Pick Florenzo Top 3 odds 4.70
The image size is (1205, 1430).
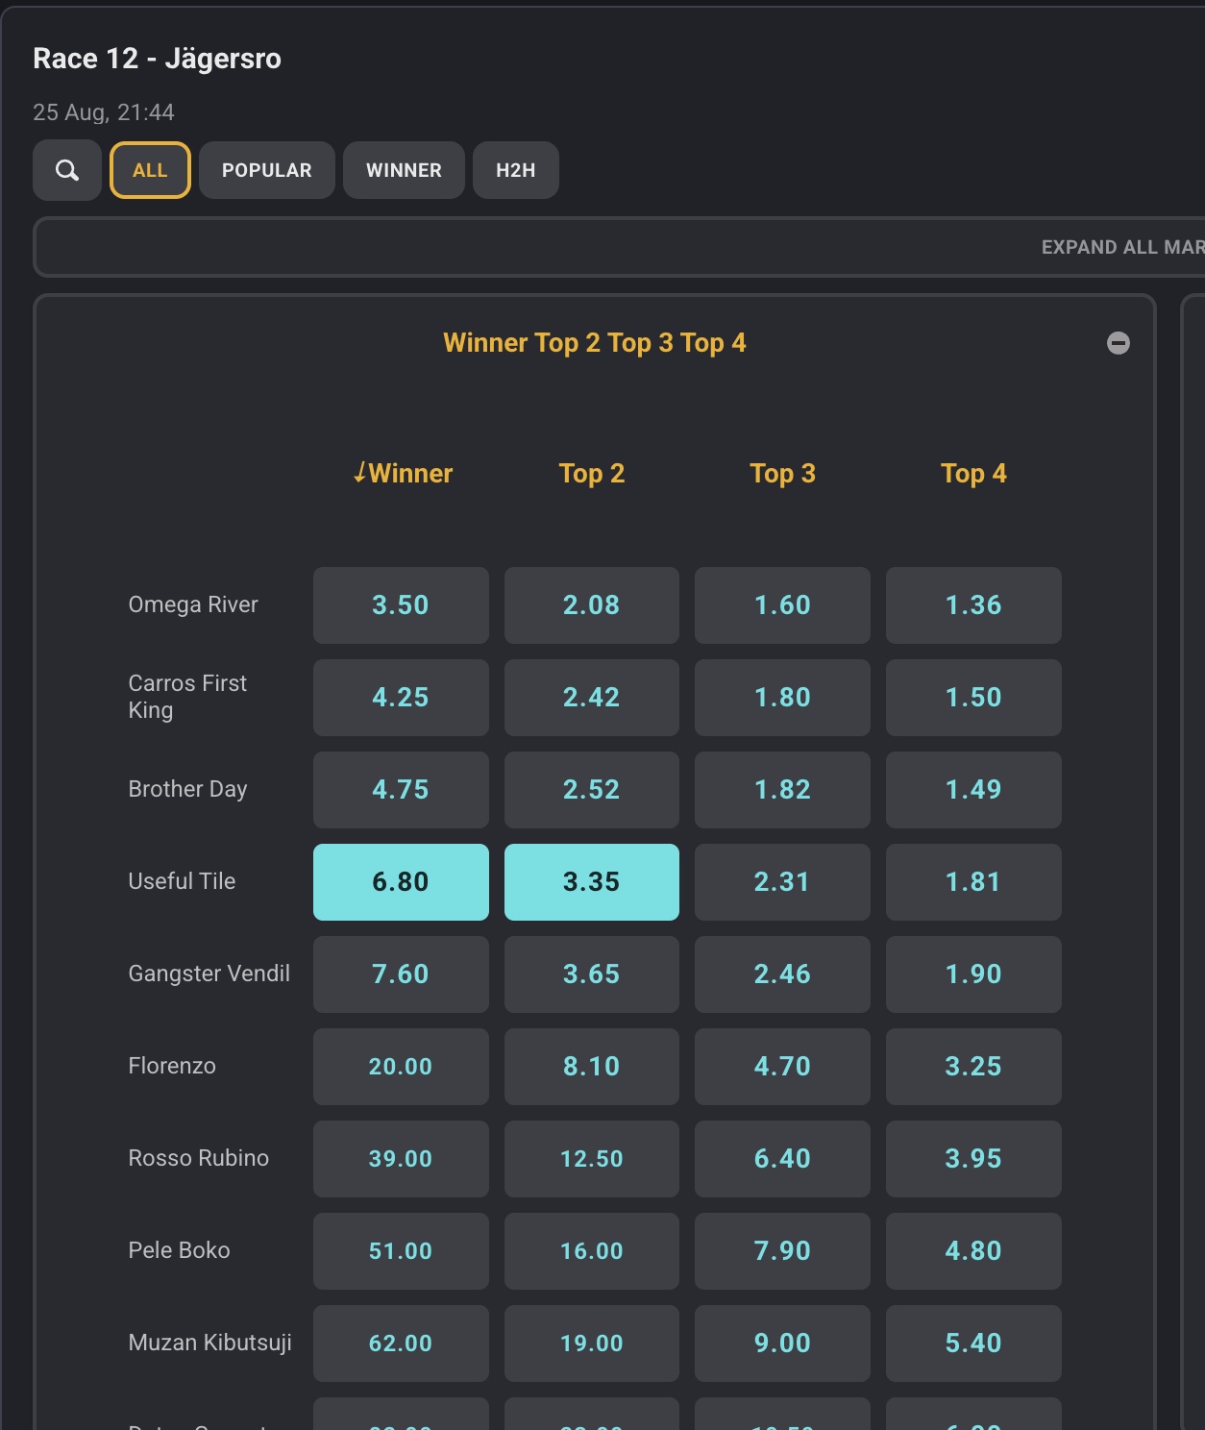point(782,1067)
